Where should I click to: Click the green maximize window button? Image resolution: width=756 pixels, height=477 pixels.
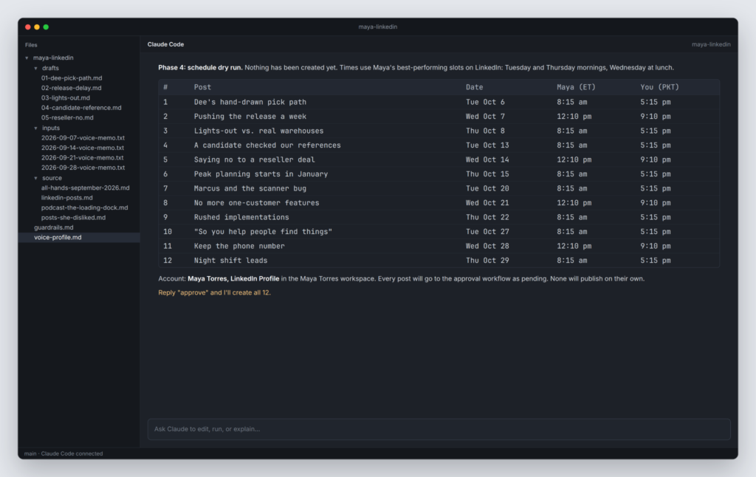click(x=46, y=27)
